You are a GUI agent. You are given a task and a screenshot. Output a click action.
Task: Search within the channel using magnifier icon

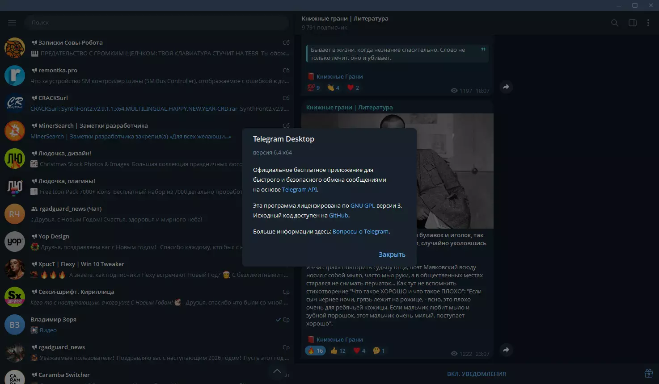615,23
